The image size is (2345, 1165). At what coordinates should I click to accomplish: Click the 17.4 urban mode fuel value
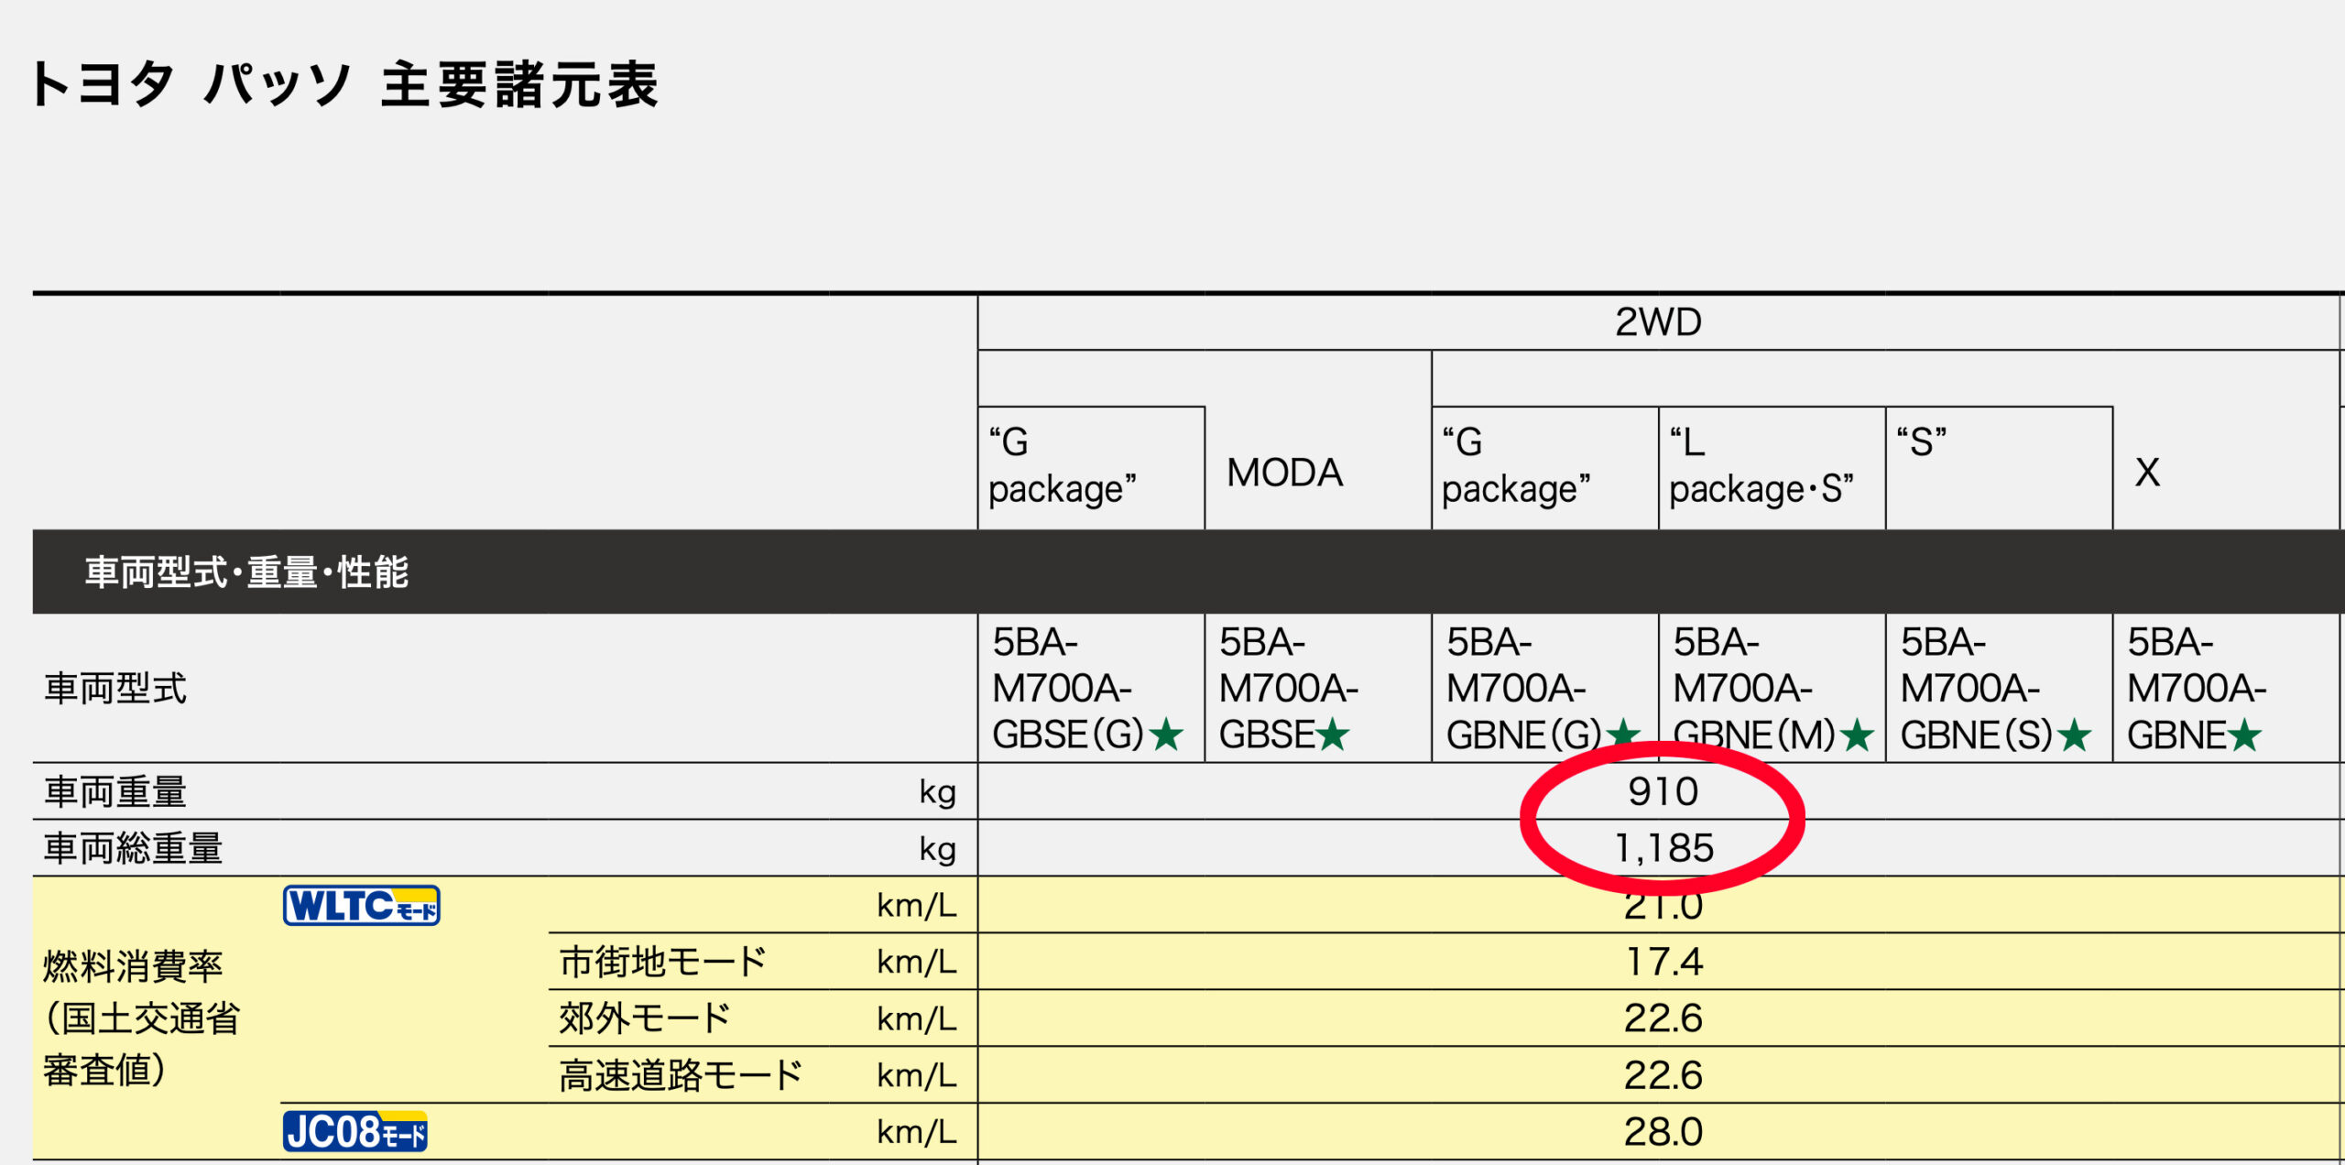point(1663,962)
